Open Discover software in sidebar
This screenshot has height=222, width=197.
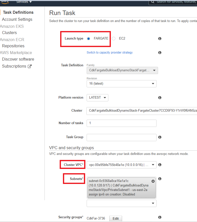tap(18, 59)
